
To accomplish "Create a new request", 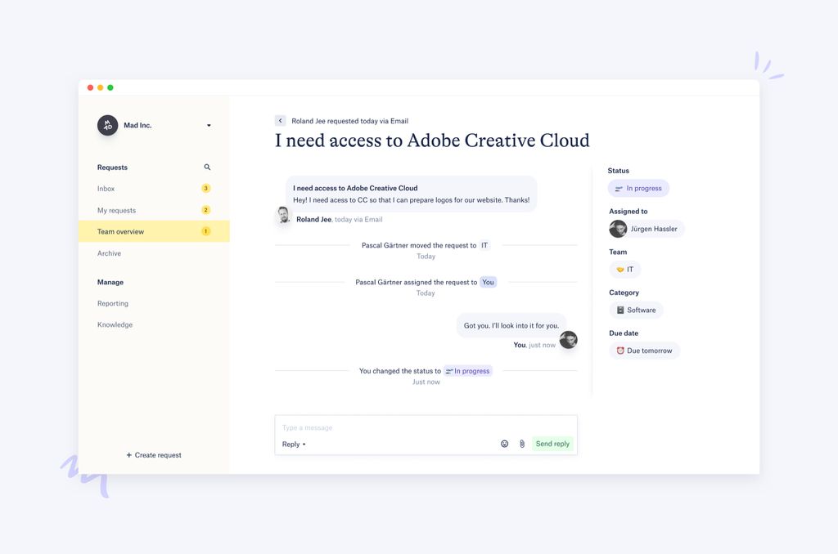I will click(x=154, y=455).
